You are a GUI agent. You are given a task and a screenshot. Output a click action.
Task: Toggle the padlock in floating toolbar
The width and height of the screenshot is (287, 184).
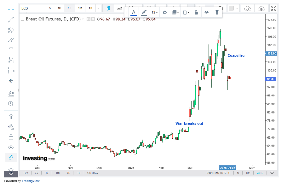click(196, 12)
